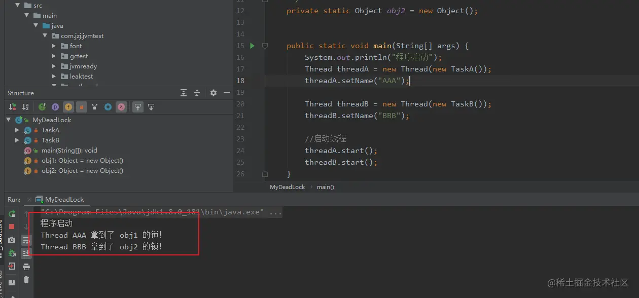639x298 pixels.
Task: Stop the running process with red square
Action: coord(12,227)
